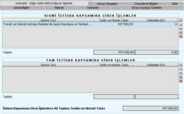Click İstisna Türü header in Kısmi İstisna table
The image size is (184, 114).
(x=48, y=20)
